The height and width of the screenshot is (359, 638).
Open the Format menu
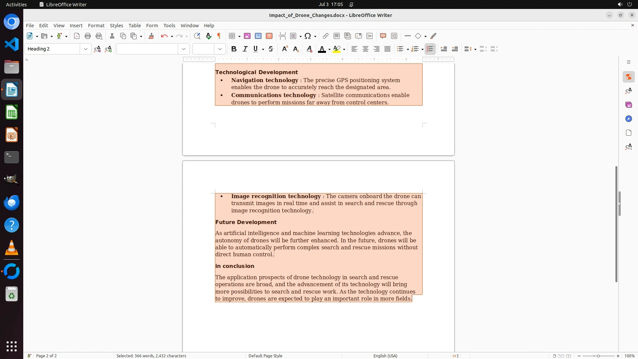(x=96, y=26)
